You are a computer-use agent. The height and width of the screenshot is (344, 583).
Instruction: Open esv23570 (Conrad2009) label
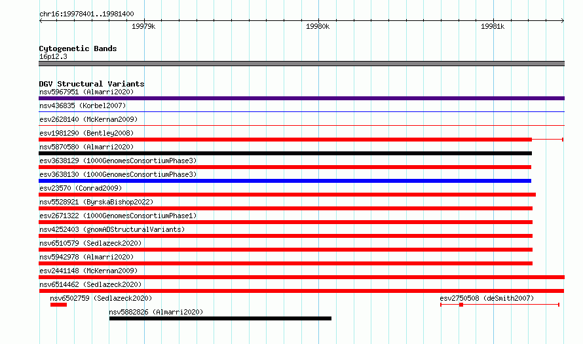[81, 188]
